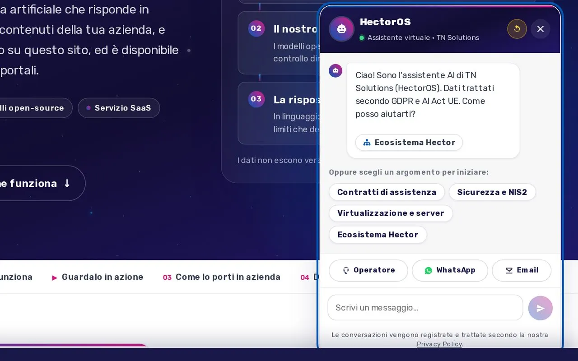The image size is (578, 361).
Task: Send message with the paper-plane button
Action: point(541,308)
